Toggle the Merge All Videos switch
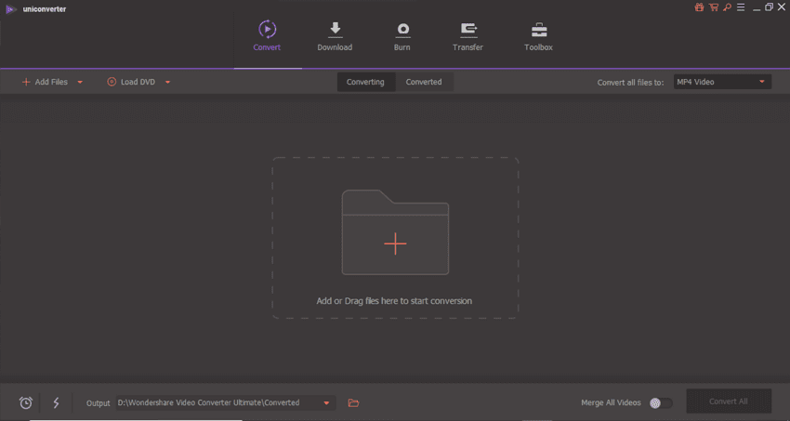Image resolution: width=790 pixels, height=421 pixels. click(661, 402)
